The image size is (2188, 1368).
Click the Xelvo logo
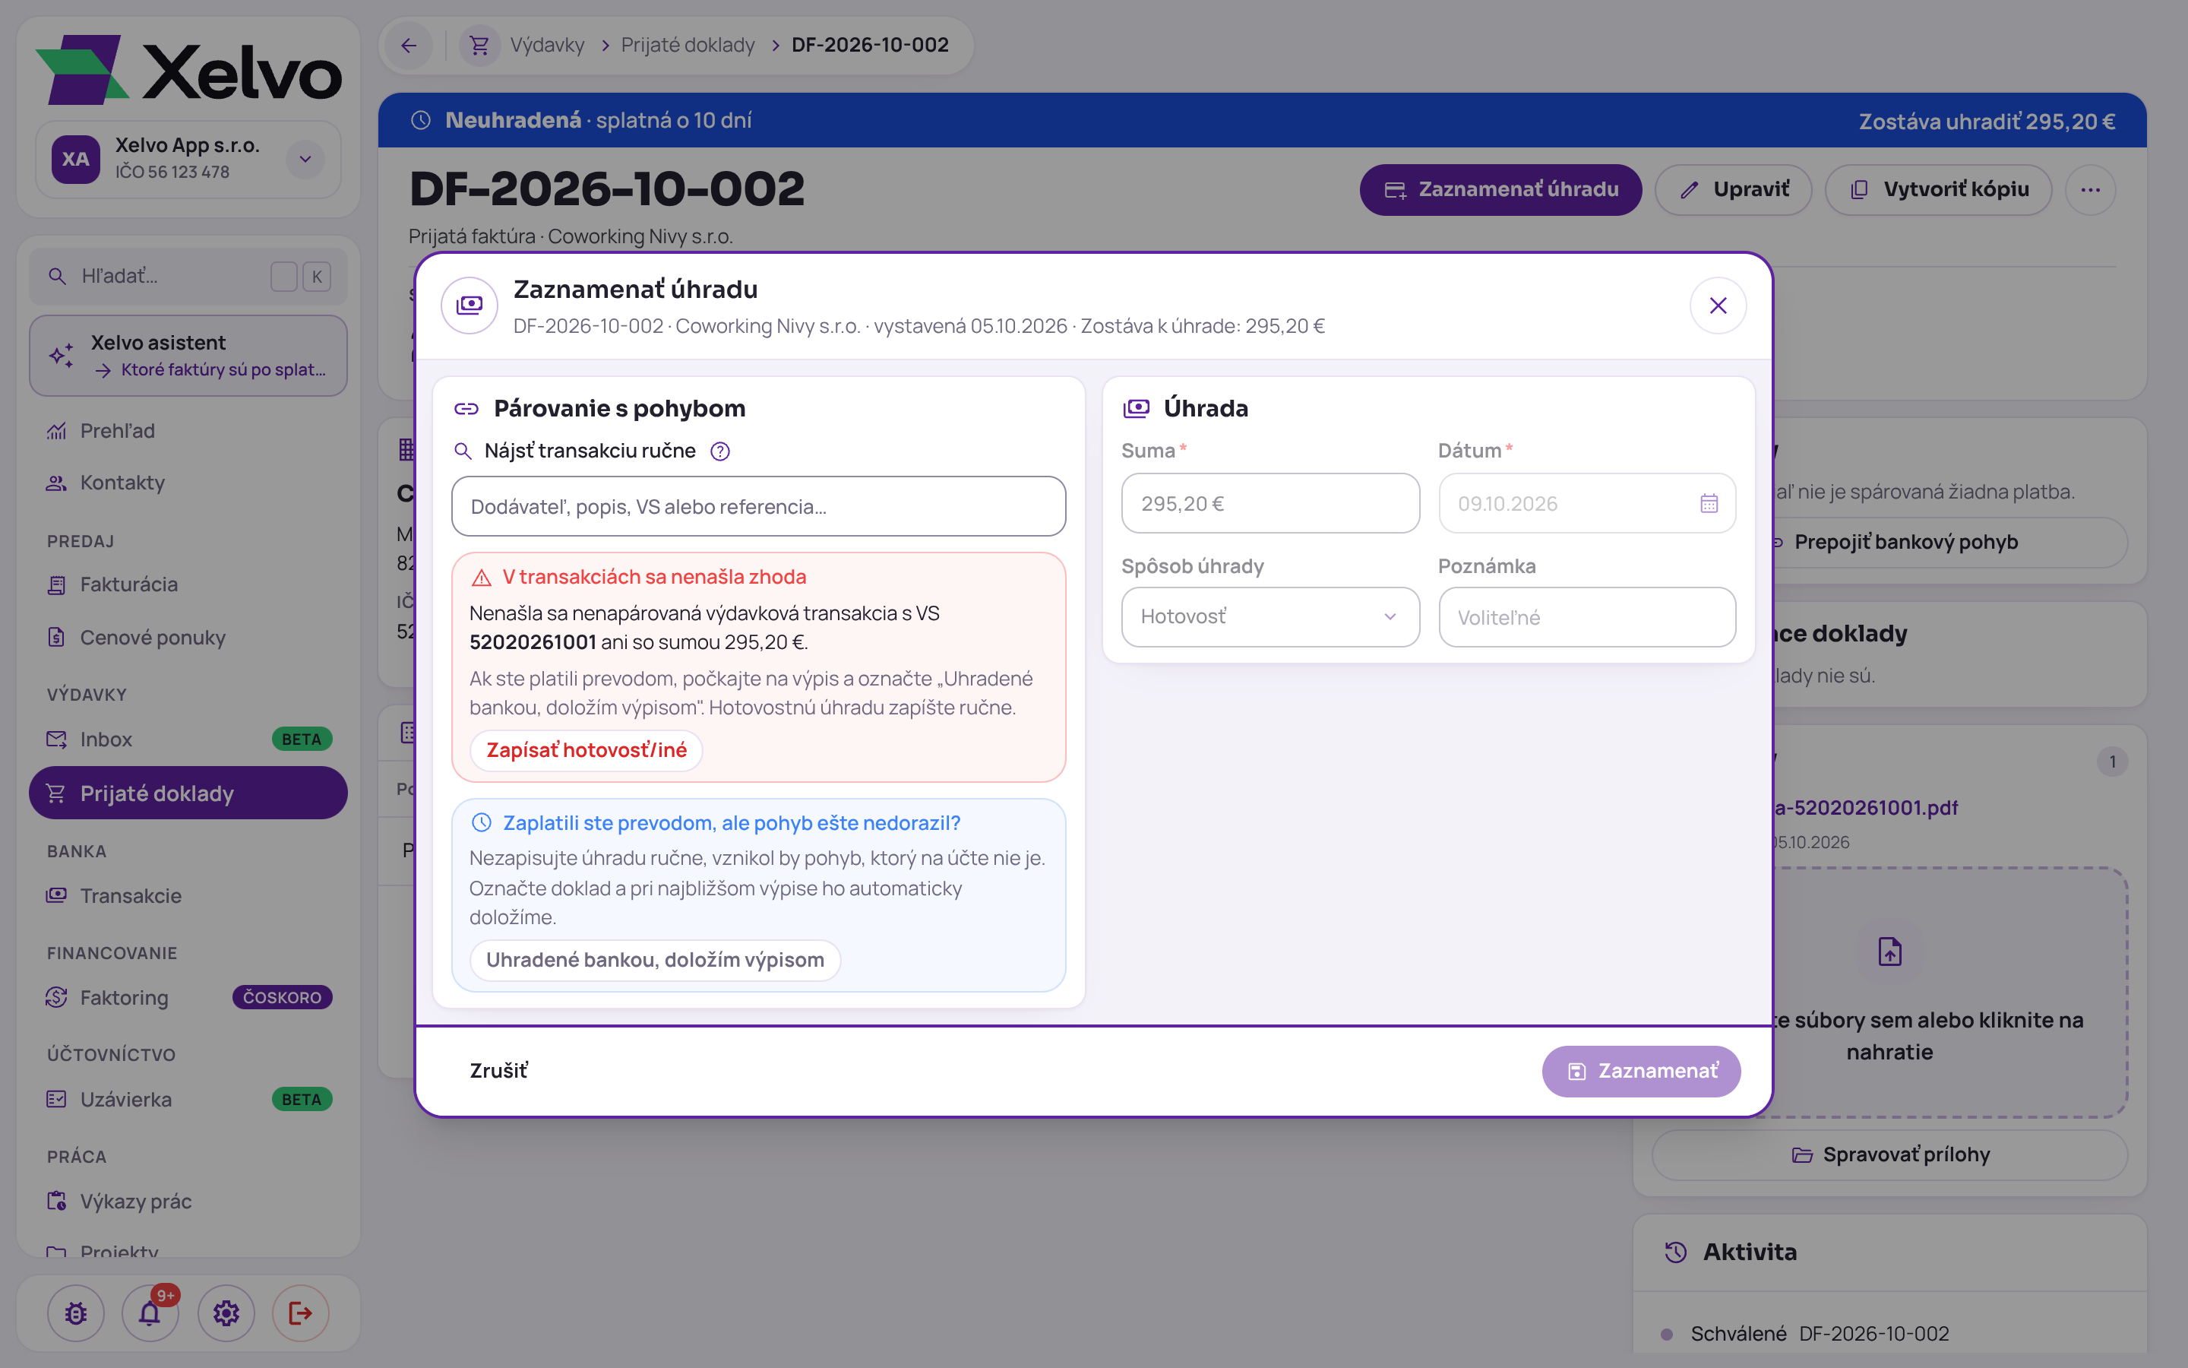189,71
